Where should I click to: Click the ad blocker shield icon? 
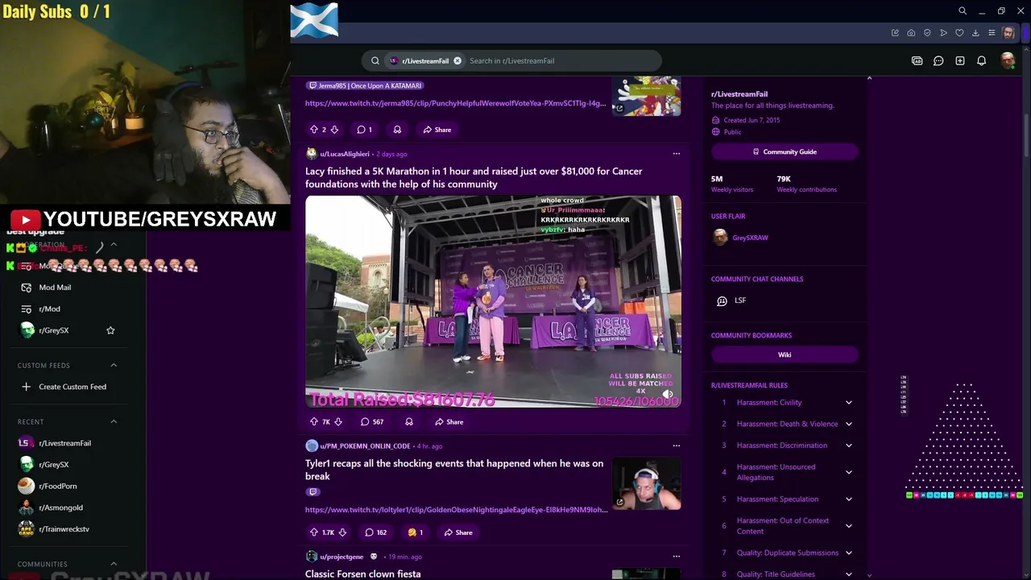pyautogui.click(x=927, y=33)
